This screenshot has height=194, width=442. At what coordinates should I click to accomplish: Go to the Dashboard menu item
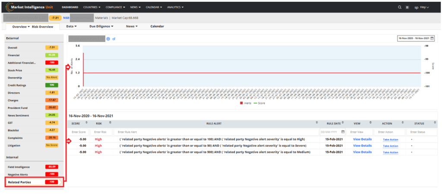click(70, 7)
